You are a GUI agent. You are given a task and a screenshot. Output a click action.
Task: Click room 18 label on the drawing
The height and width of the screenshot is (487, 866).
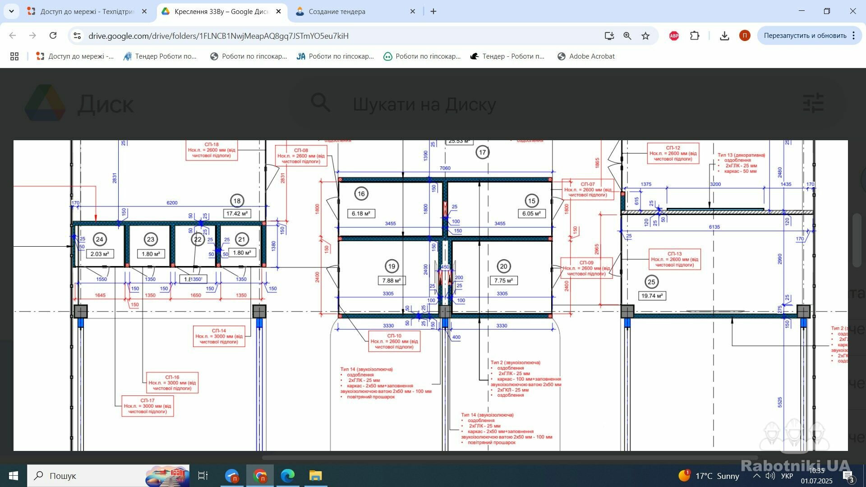pyautogui.click(x=237, y=201)
